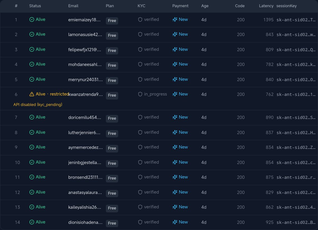318x230 pixels.
Task: Click the KYC shield icon for anastasyalaura
Action: click(x=140, y=192)
